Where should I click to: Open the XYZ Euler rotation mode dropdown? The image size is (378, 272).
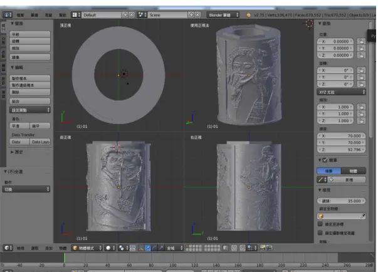[341, 92]
